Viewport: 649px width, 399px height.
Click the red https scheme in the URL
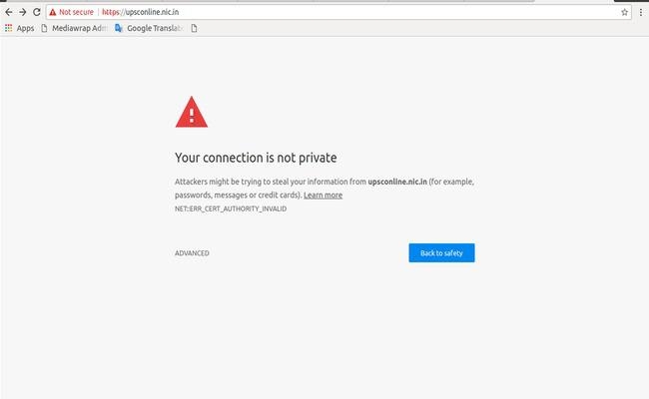111,12
